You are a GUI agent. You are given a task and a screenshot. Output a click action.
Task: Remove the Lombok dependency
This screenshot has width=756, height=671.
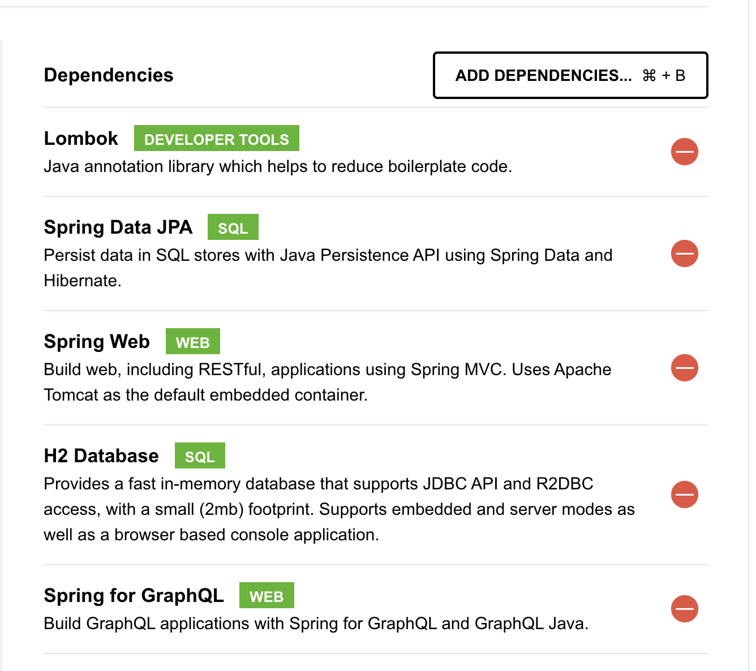(684, 152)
